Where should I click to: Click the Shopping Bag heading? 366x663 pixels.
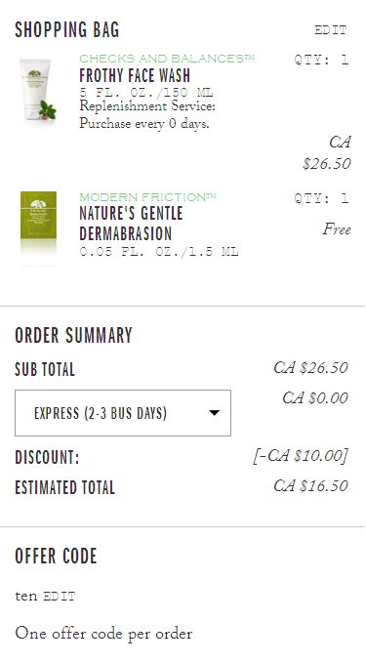[67, 30]
